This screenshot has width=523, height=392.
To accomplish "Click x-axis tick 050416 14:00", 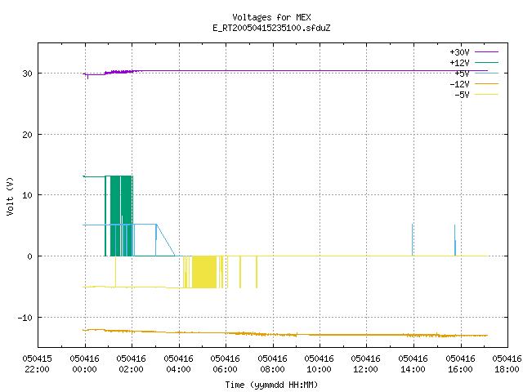I will [413, 364].
